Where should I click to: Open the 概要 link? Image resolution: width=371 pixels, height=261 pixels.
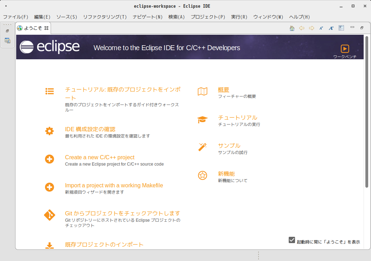click(x=224, y=90)
